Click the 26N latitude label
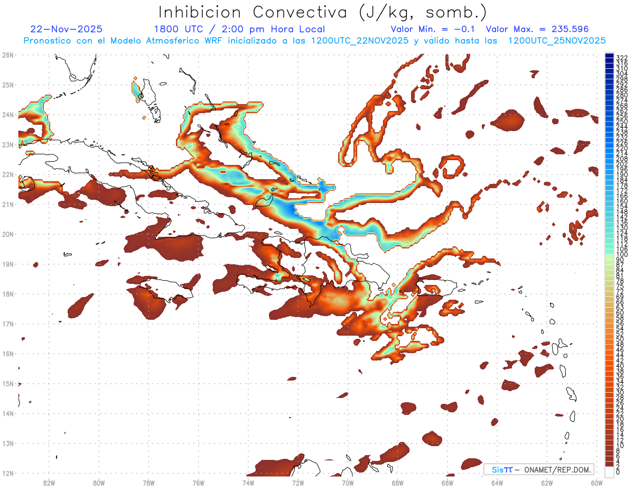 pyautogui.click(x=7, y=54)
